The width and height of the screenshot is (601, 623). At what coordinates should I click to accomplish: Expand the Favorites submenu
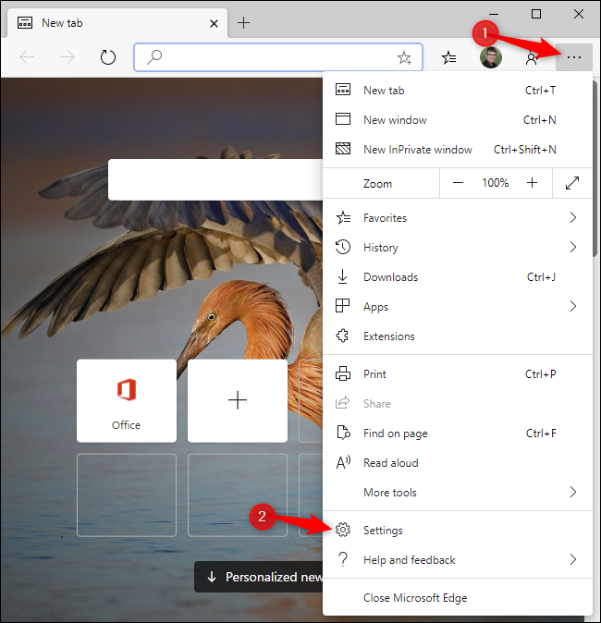(x=457, y=218)
